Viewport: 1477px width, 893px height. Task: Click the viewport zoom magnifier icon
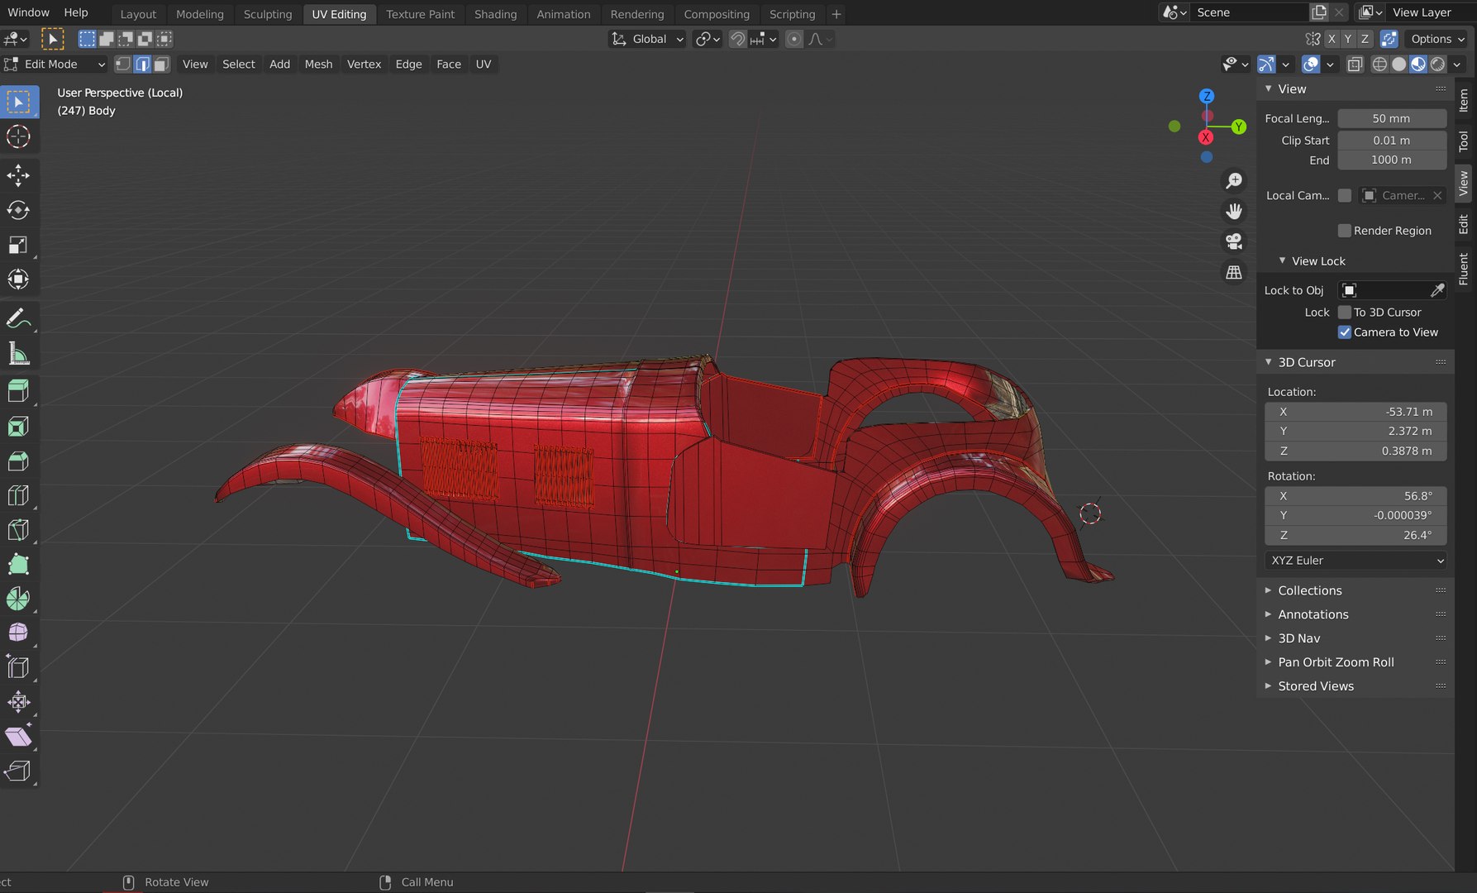coord(1234,180)
